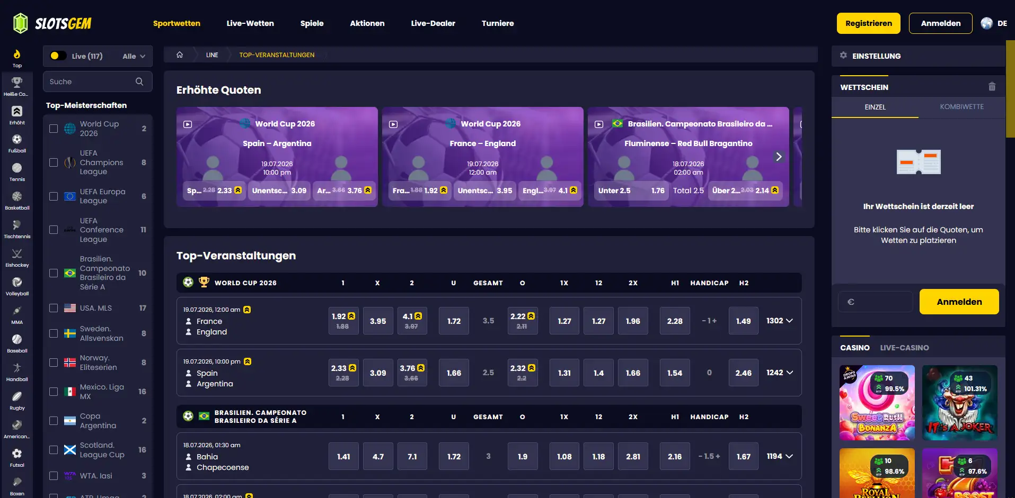1015x498 pixels.
Task: Click the header Anmelden button
Action: click(941, 23)
